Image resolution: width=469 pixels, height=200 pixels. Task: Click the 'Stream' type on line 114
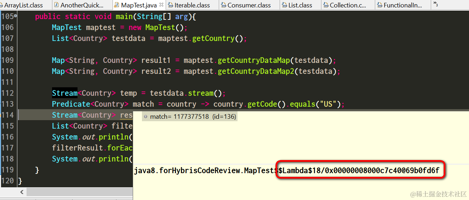pyautogui.click(x=65, y=115)
